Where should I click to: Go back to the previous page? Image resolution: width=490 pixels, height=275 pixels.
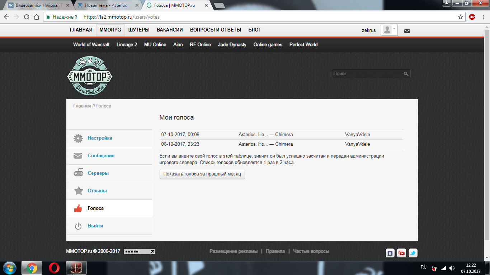click(6, 17)
